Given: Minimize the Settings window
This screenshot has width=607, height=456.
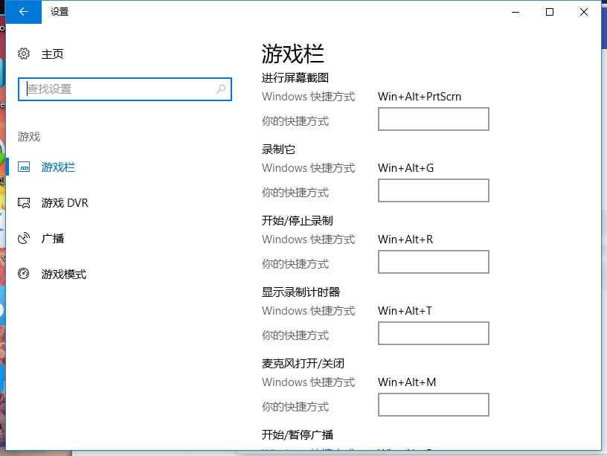Looking at the screenshot, I should pos(516,12).
